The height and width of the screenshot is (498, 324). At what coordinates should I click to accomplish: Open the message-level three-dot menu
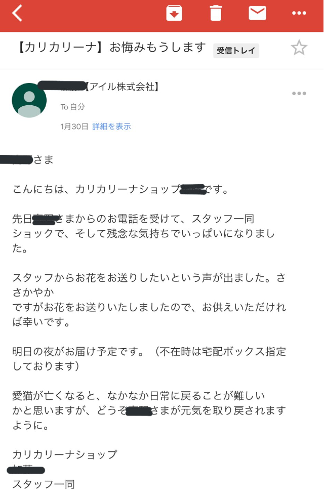299,93
